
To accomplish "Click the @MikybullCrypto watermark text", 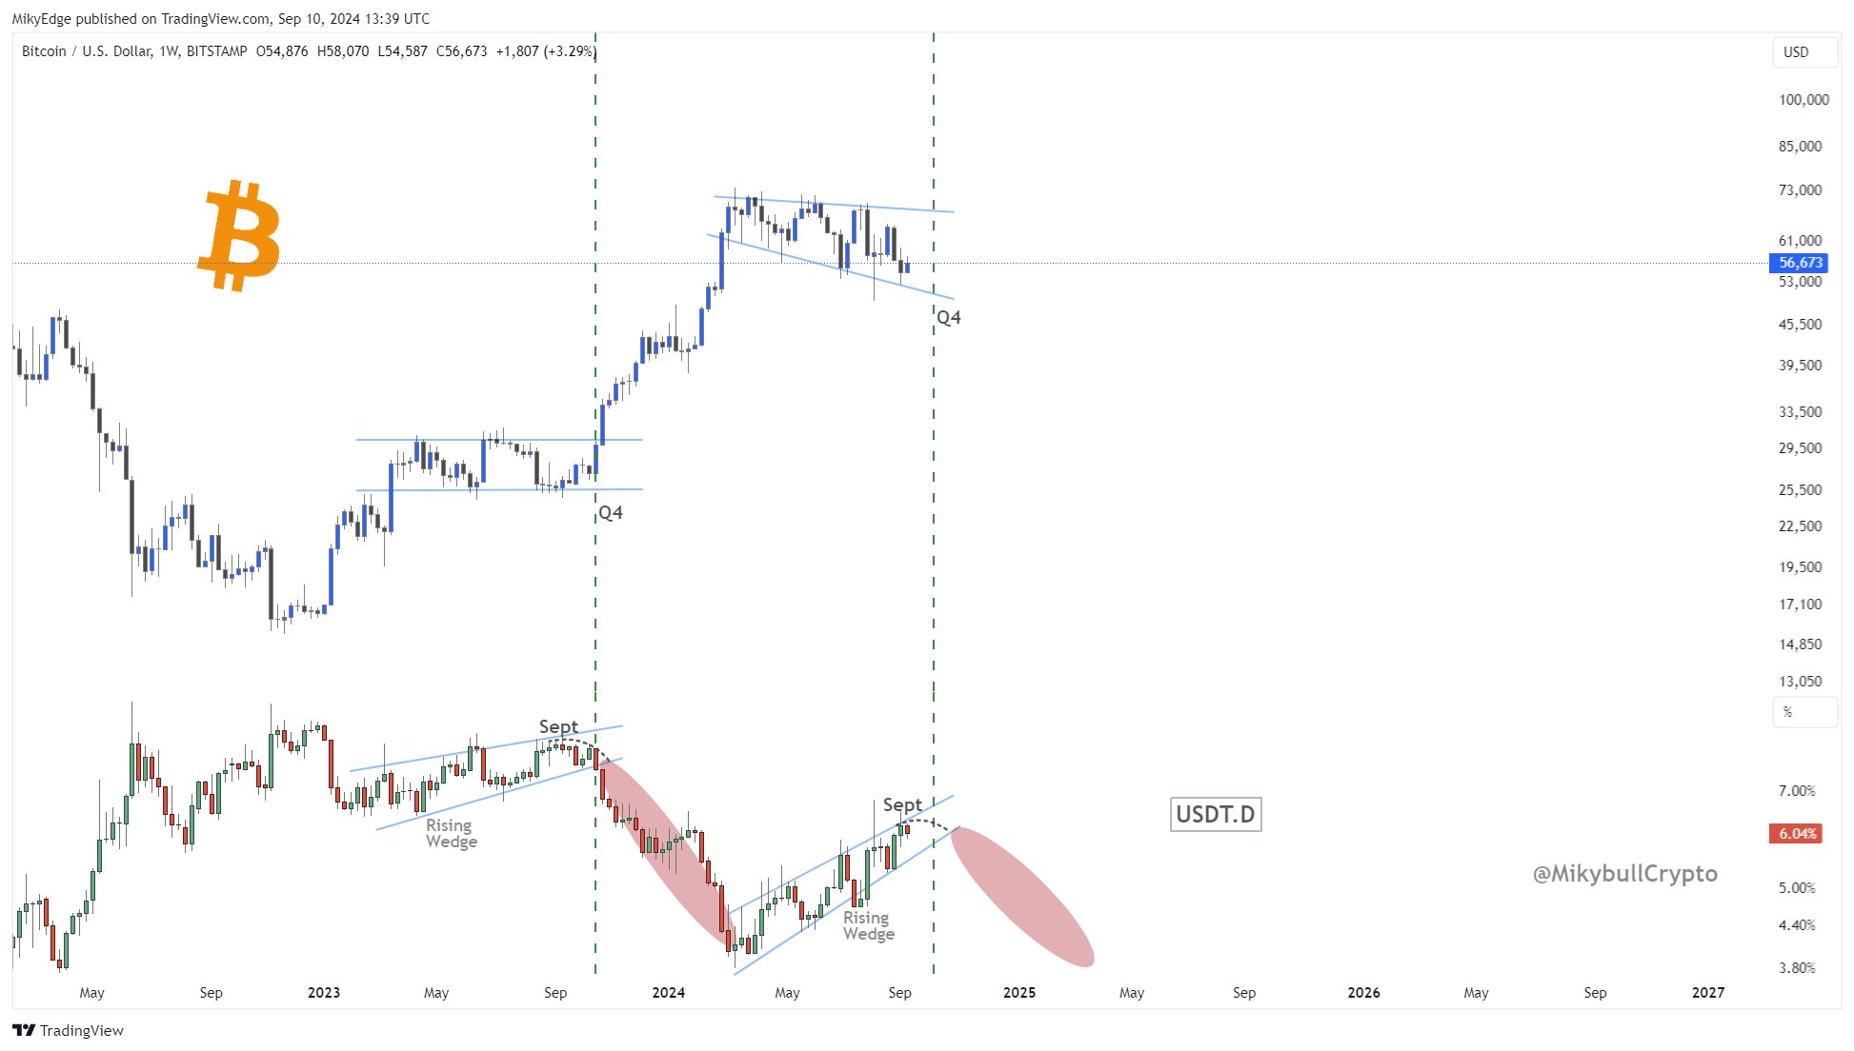I will pyautogui.click(x=1624, y=873).
